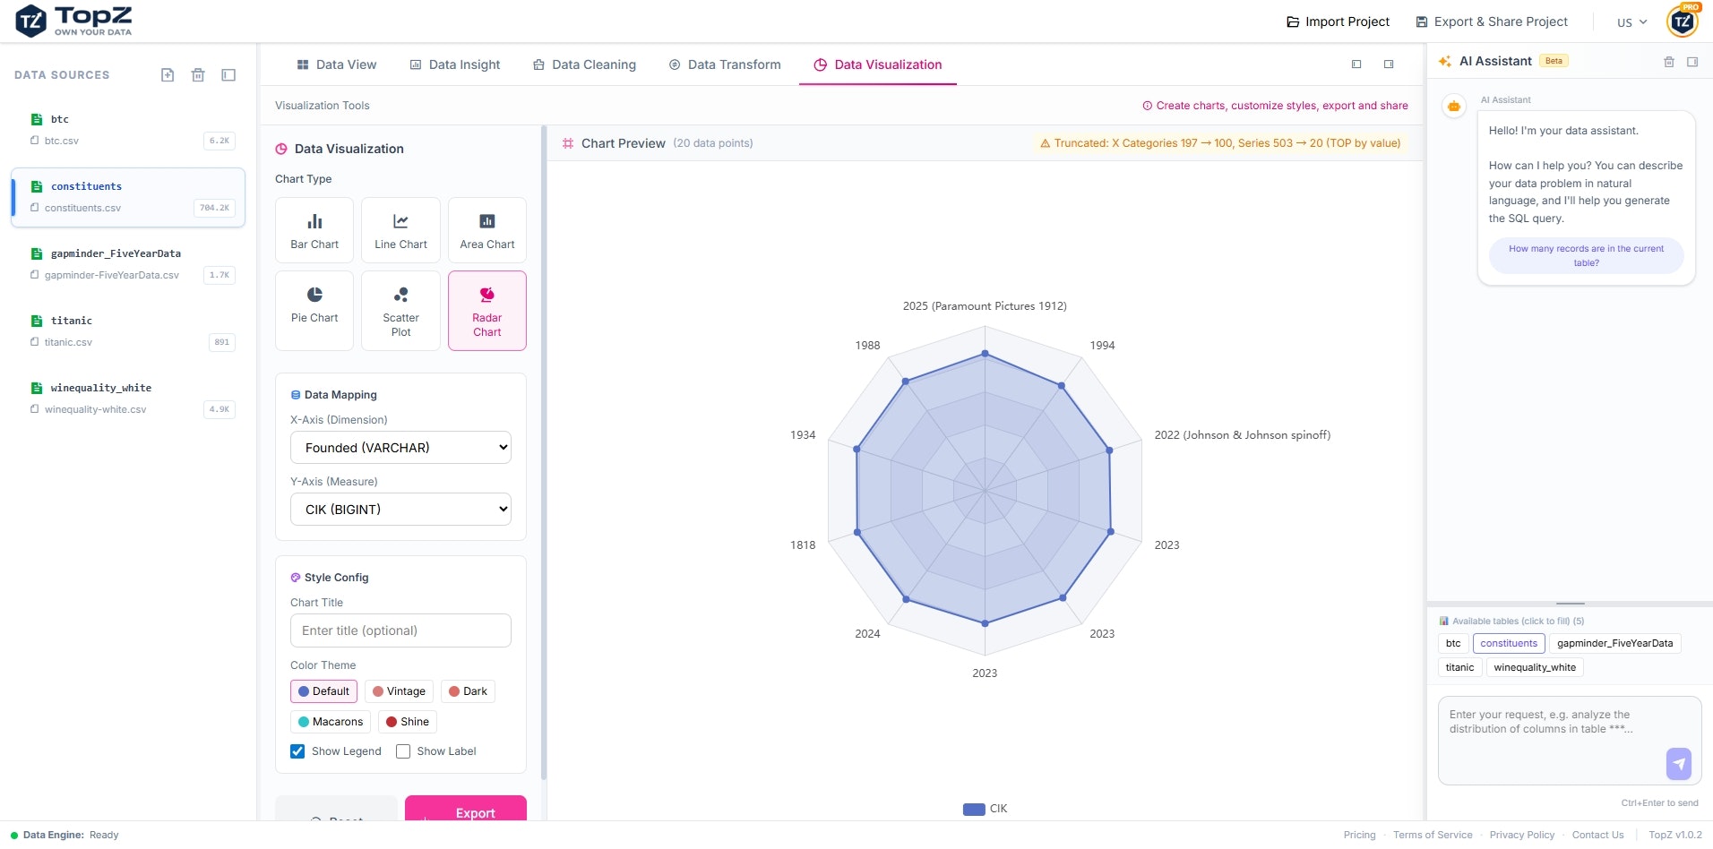Image resolution: width=1713 pixels, height=849 pixels.
Task: Select the Line Chart type
Action: [400, 230]
